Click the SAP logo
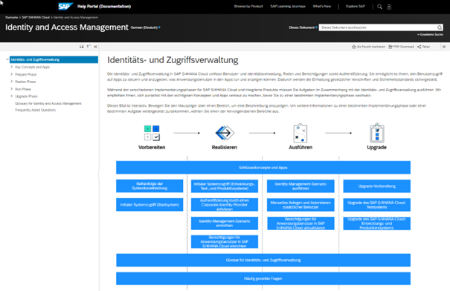The height and width of the screenshot is (291, 450). 65,6
